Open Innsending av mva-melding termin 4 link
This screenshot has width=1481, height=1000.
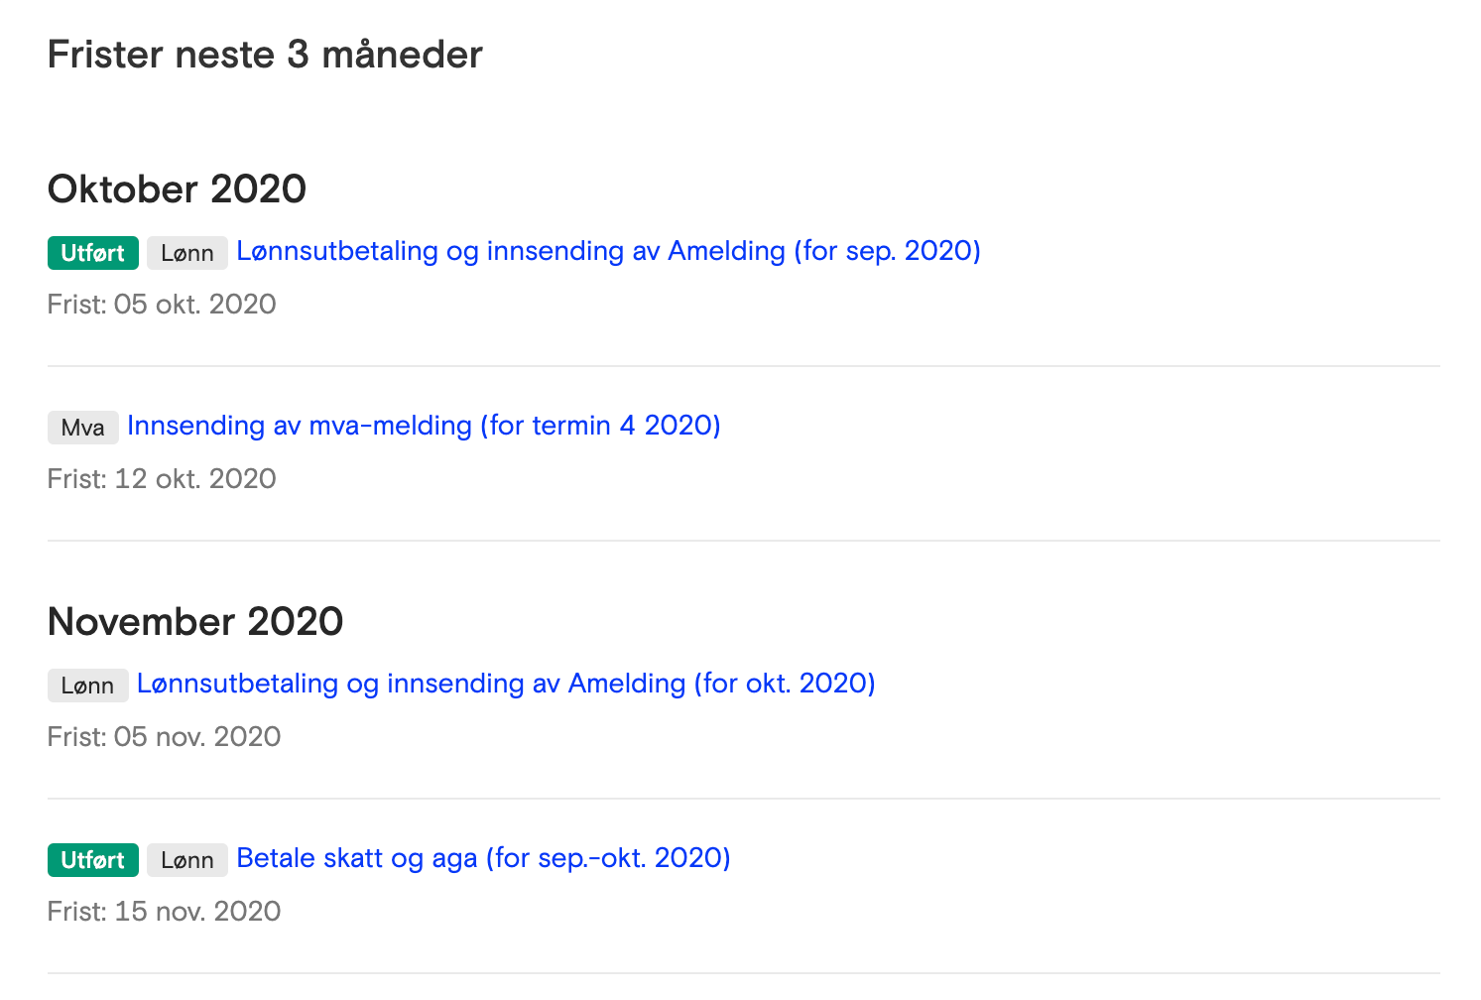[424, 426]
